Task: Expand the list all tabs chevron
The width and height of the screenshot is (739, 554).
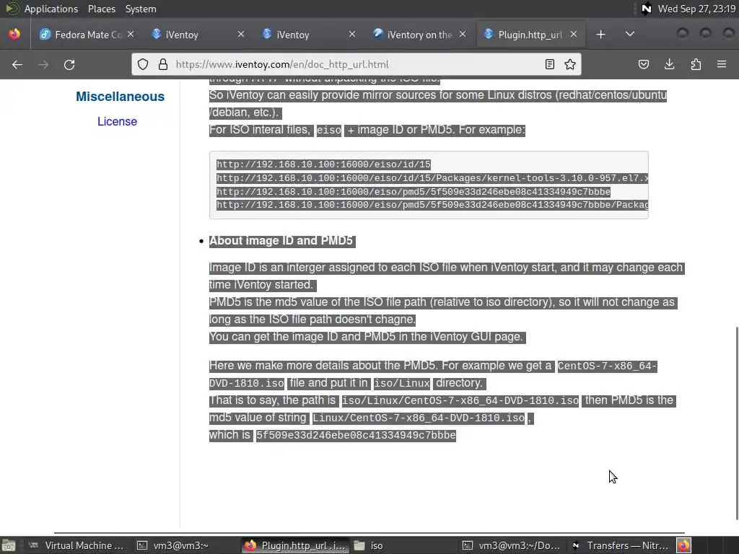Action: (629, 35)
